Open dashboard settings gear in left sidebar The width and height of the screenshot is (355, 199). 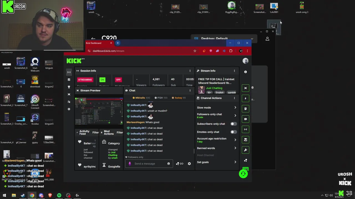[69, 109]
